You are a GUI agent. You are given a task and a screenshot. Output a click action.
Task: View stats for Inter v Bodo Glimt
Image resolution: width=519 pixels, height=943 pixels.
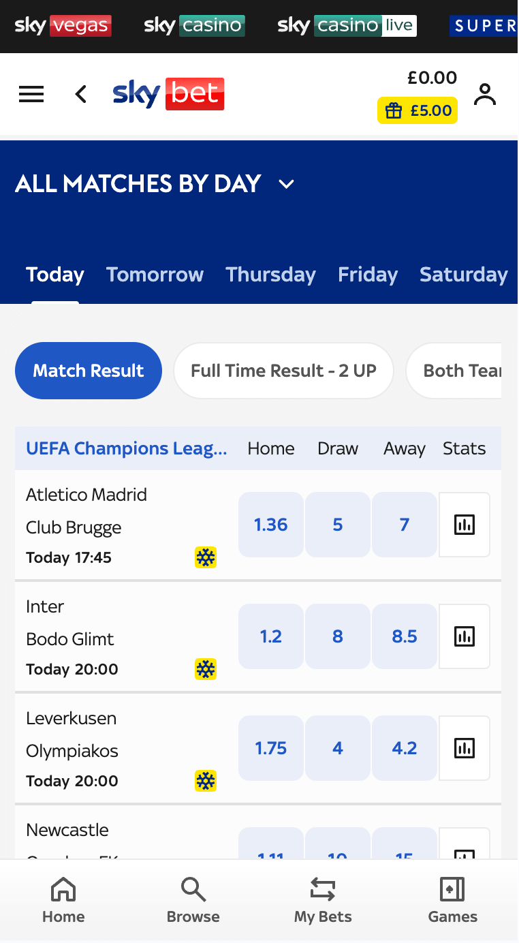(465, 636)
